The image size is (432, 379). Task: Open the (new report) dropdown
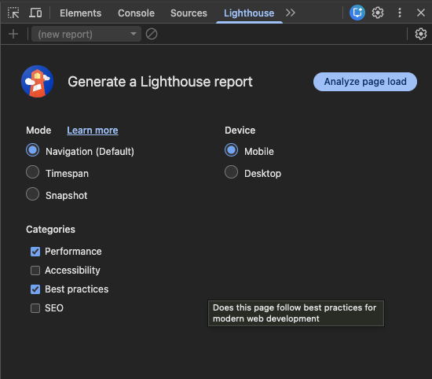pyautogui.click(x=86, y=34)
